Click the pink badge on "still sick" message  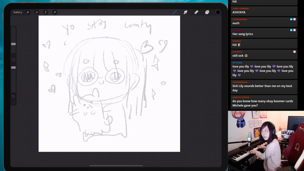point(294,52)
